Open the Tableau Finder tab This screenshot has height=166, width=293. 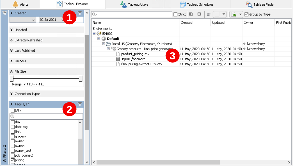(260, 4)
